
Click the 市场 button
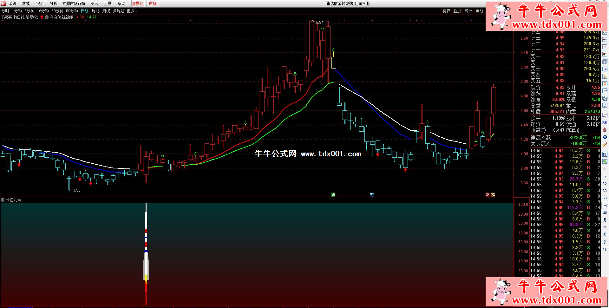tap(153, 3)
